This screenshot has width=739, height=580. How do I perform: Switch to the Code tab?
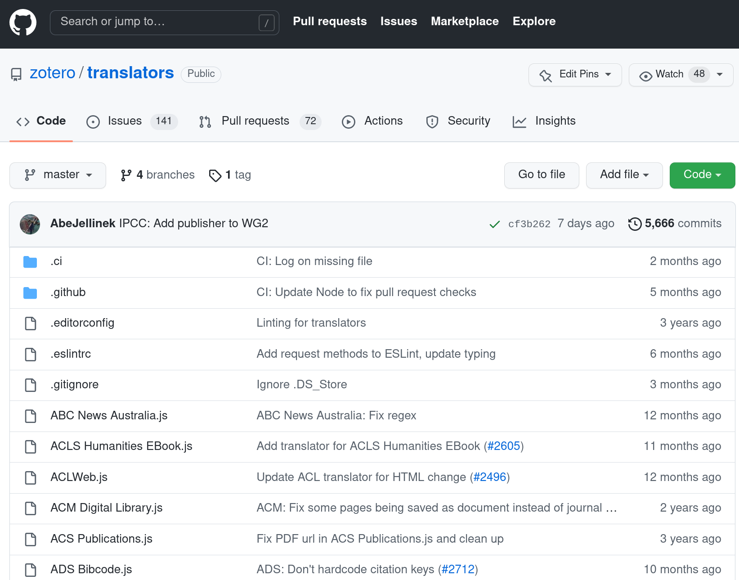coord(41,121)
